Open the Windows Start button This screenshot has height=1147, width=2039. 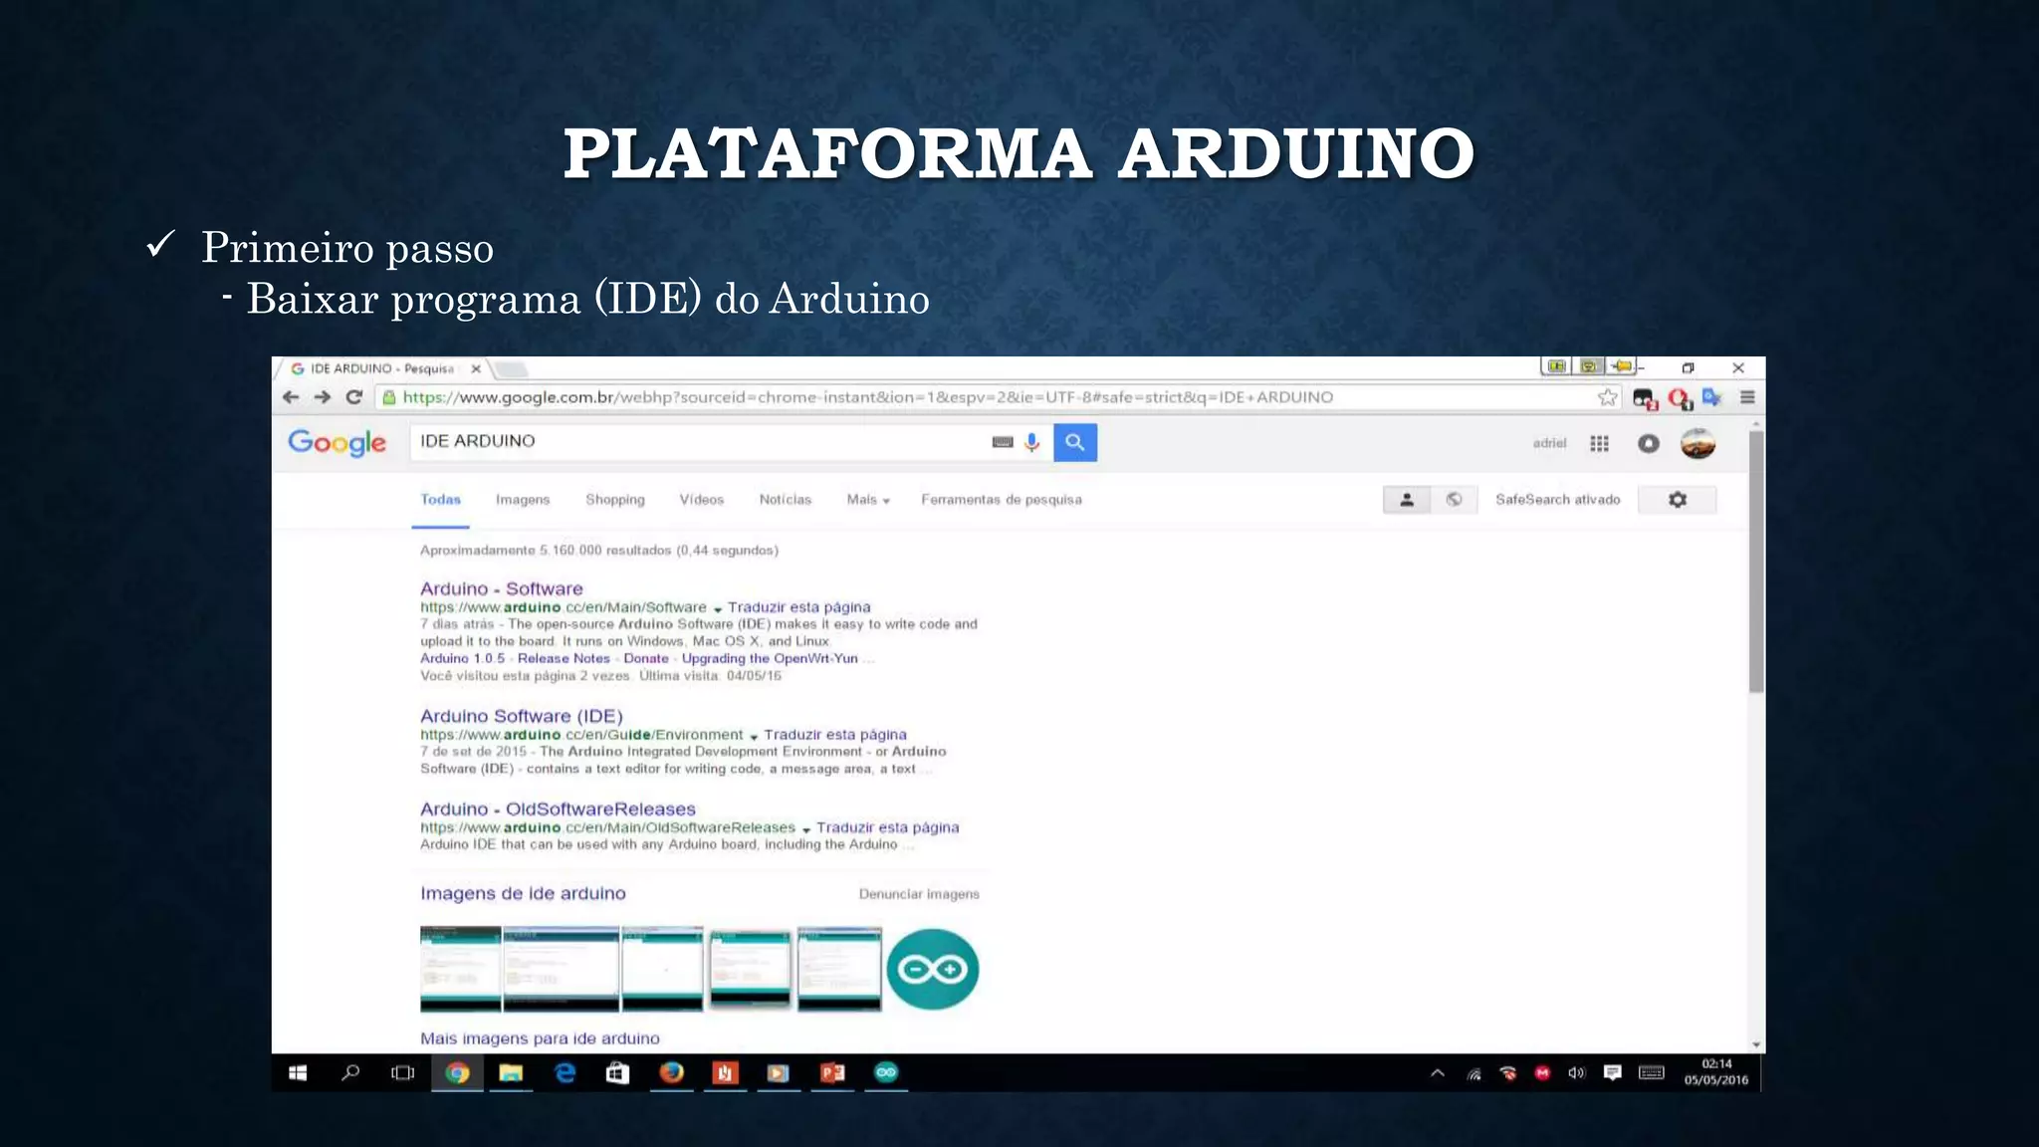pos(298,1072)
